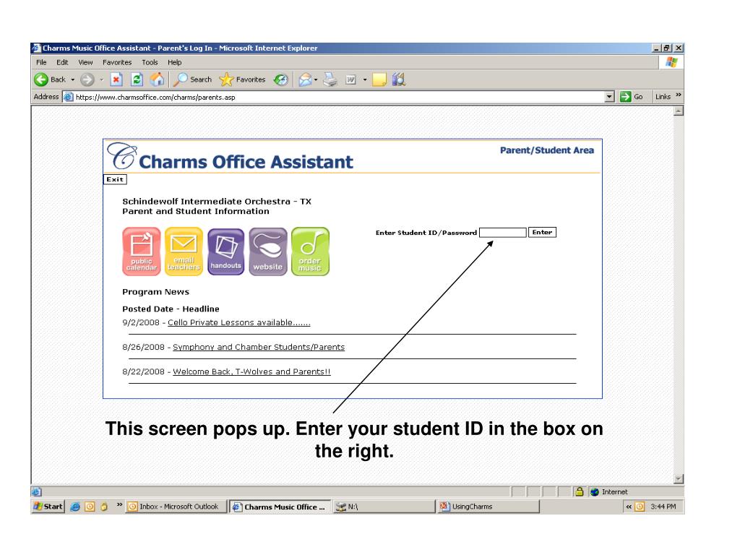Click the Enter button beside password box
Image resolution: width=740 pixels, height=555 pixels.
coord(542,232)
